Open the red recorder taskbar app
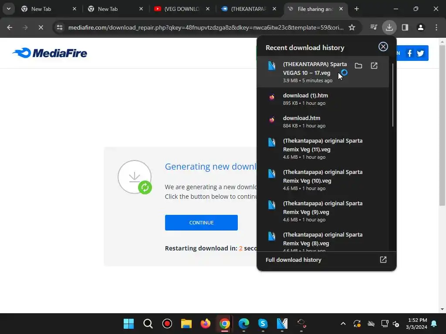 (167, 324)
